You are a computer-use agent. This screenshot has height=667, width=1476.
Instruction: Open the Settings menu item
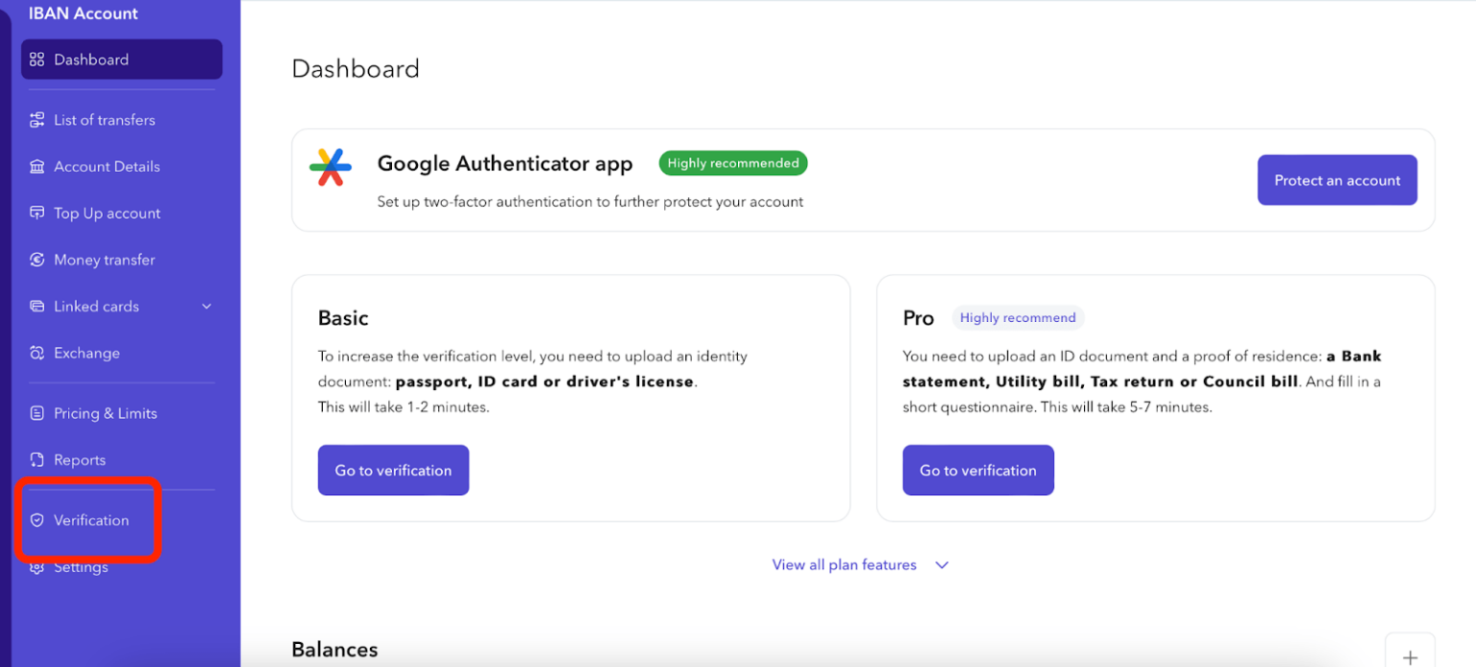tap(81, 567)
